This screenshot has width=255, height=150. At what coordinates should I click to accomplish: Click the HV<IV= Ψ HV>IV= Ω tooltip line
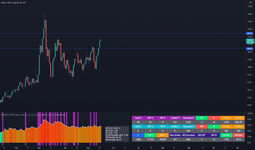coord(113,128)
